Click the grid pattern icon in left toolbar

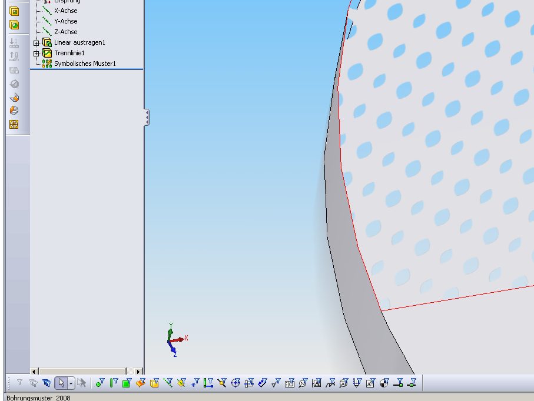tap(14, 124)
